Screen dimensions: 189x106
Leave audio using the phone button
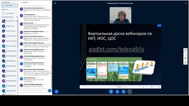(117, 92)
